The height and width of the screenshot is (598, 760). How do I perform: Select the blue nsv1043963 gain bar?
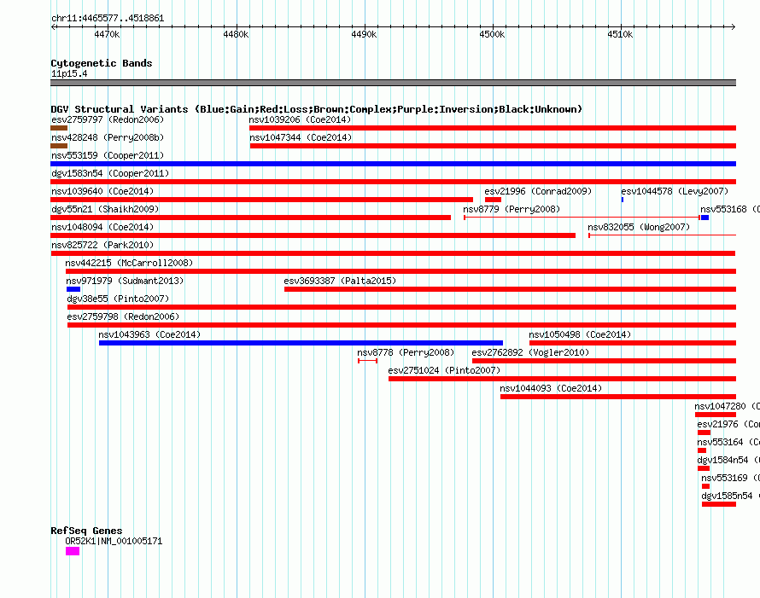301,343
